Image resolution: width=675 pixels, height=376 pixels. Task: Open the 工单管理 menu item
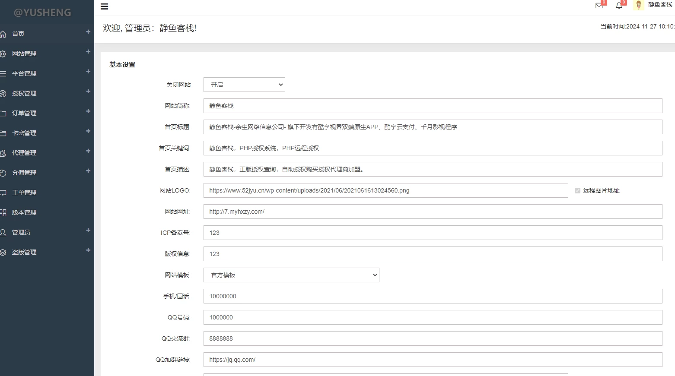click(24, 193)
